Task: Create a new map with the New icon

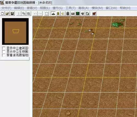Action: [2, 14]
